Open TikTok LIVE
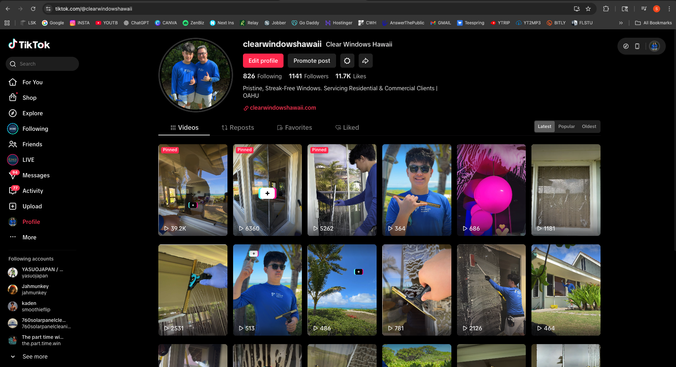 coord(28,160)
